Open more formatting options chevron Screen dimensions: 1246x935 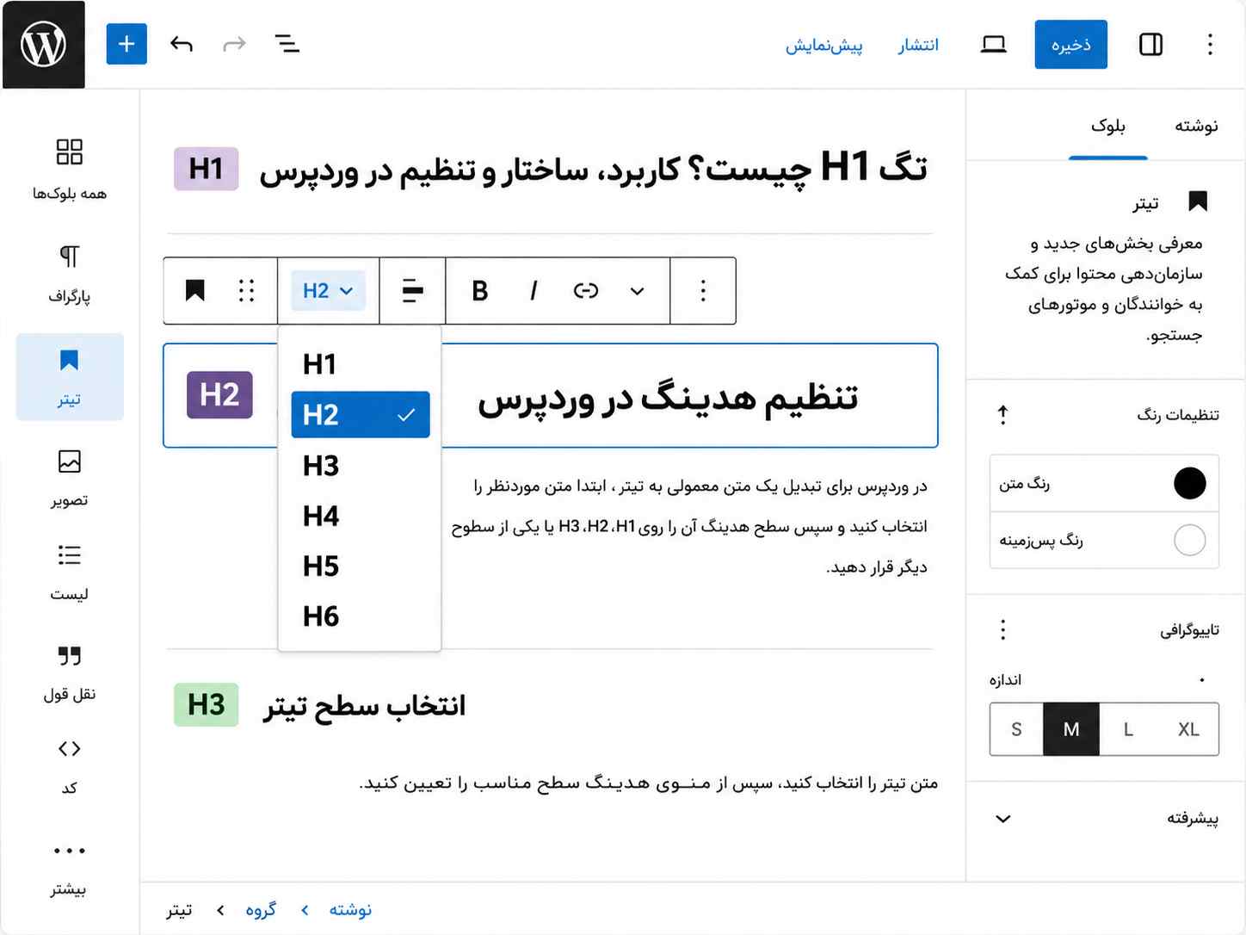(x=637, y=291)
